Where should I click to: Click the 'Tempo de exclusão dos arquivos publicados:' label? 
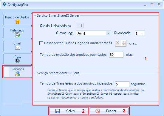coord(74,55)
